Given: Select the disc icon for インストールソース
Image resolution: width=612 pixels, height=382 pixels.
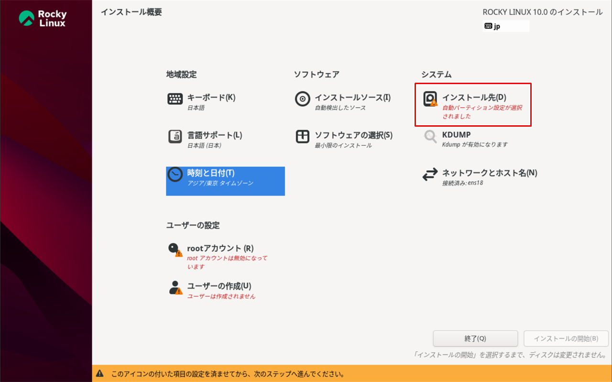Looking at the screenshot, I should click(303, 99).
